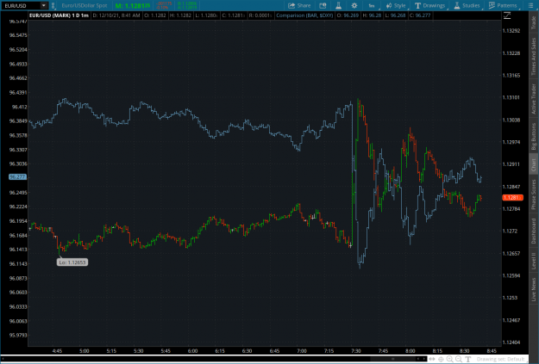Open the Level II side tab
The height and width of the screenshot is (364, 539).
(x=534, y=261)
